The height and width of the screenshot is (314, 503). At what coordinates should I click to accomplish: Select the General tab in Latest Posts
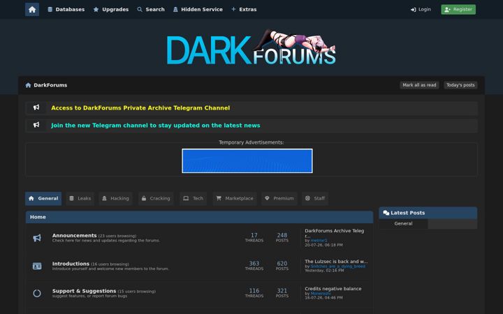tap(403, 224)
